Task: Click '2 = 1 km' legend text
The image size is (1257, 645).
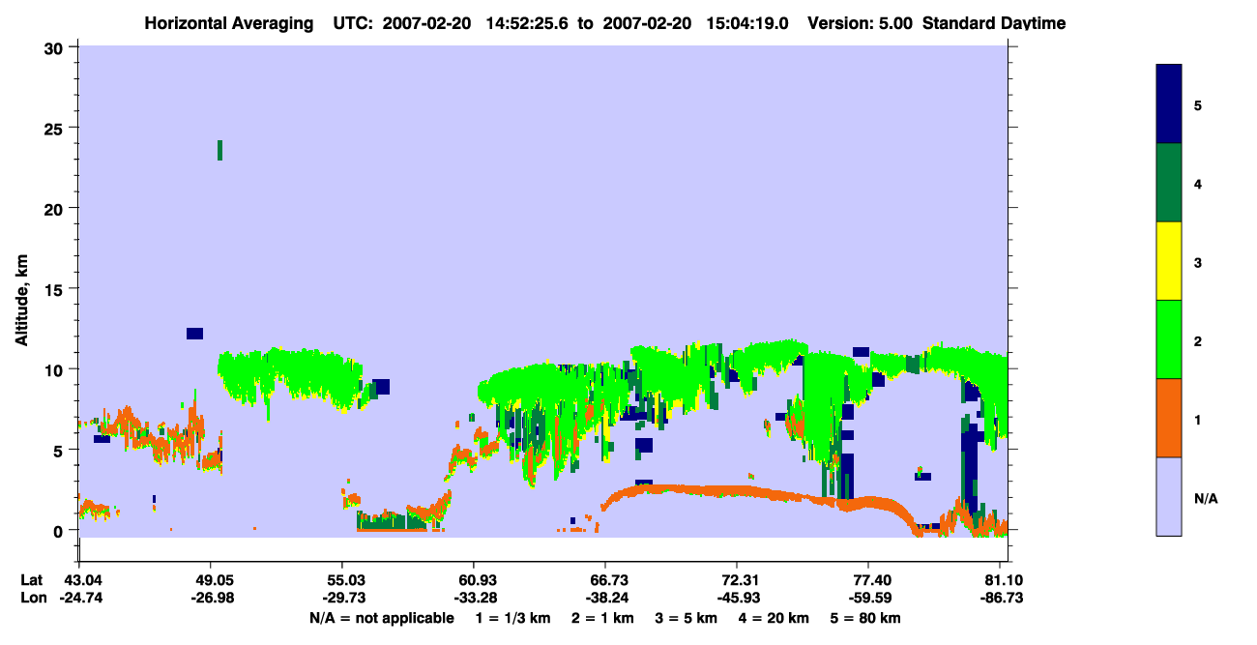Action: [602, 618]
